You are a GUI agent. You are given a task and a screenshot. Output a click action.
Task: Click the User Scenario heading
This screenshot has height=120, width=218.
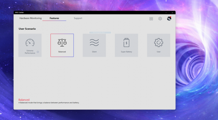click(27, 29)
